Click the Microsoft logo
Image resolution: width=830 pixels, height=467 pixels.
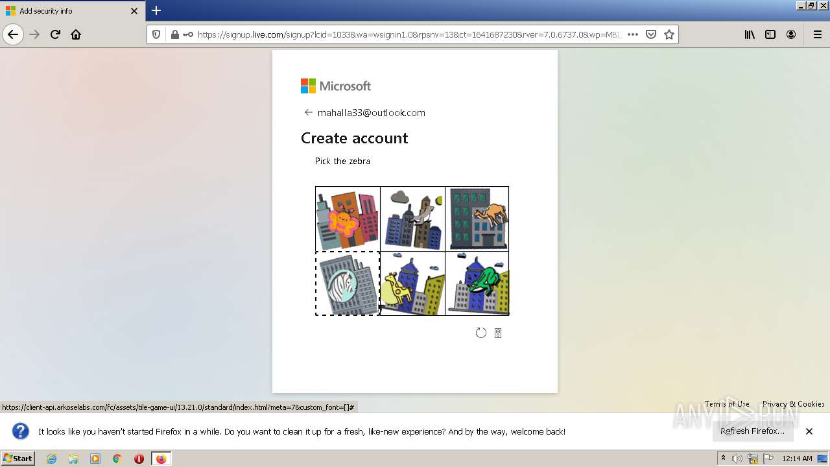tap(336, 86)
